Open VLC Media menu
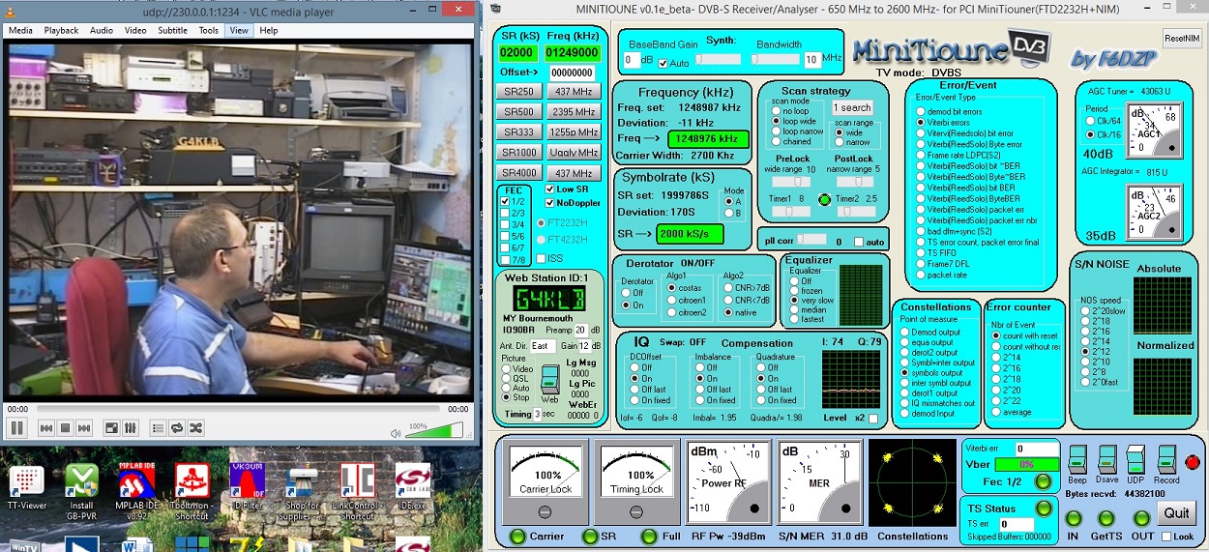 point(20,30)
